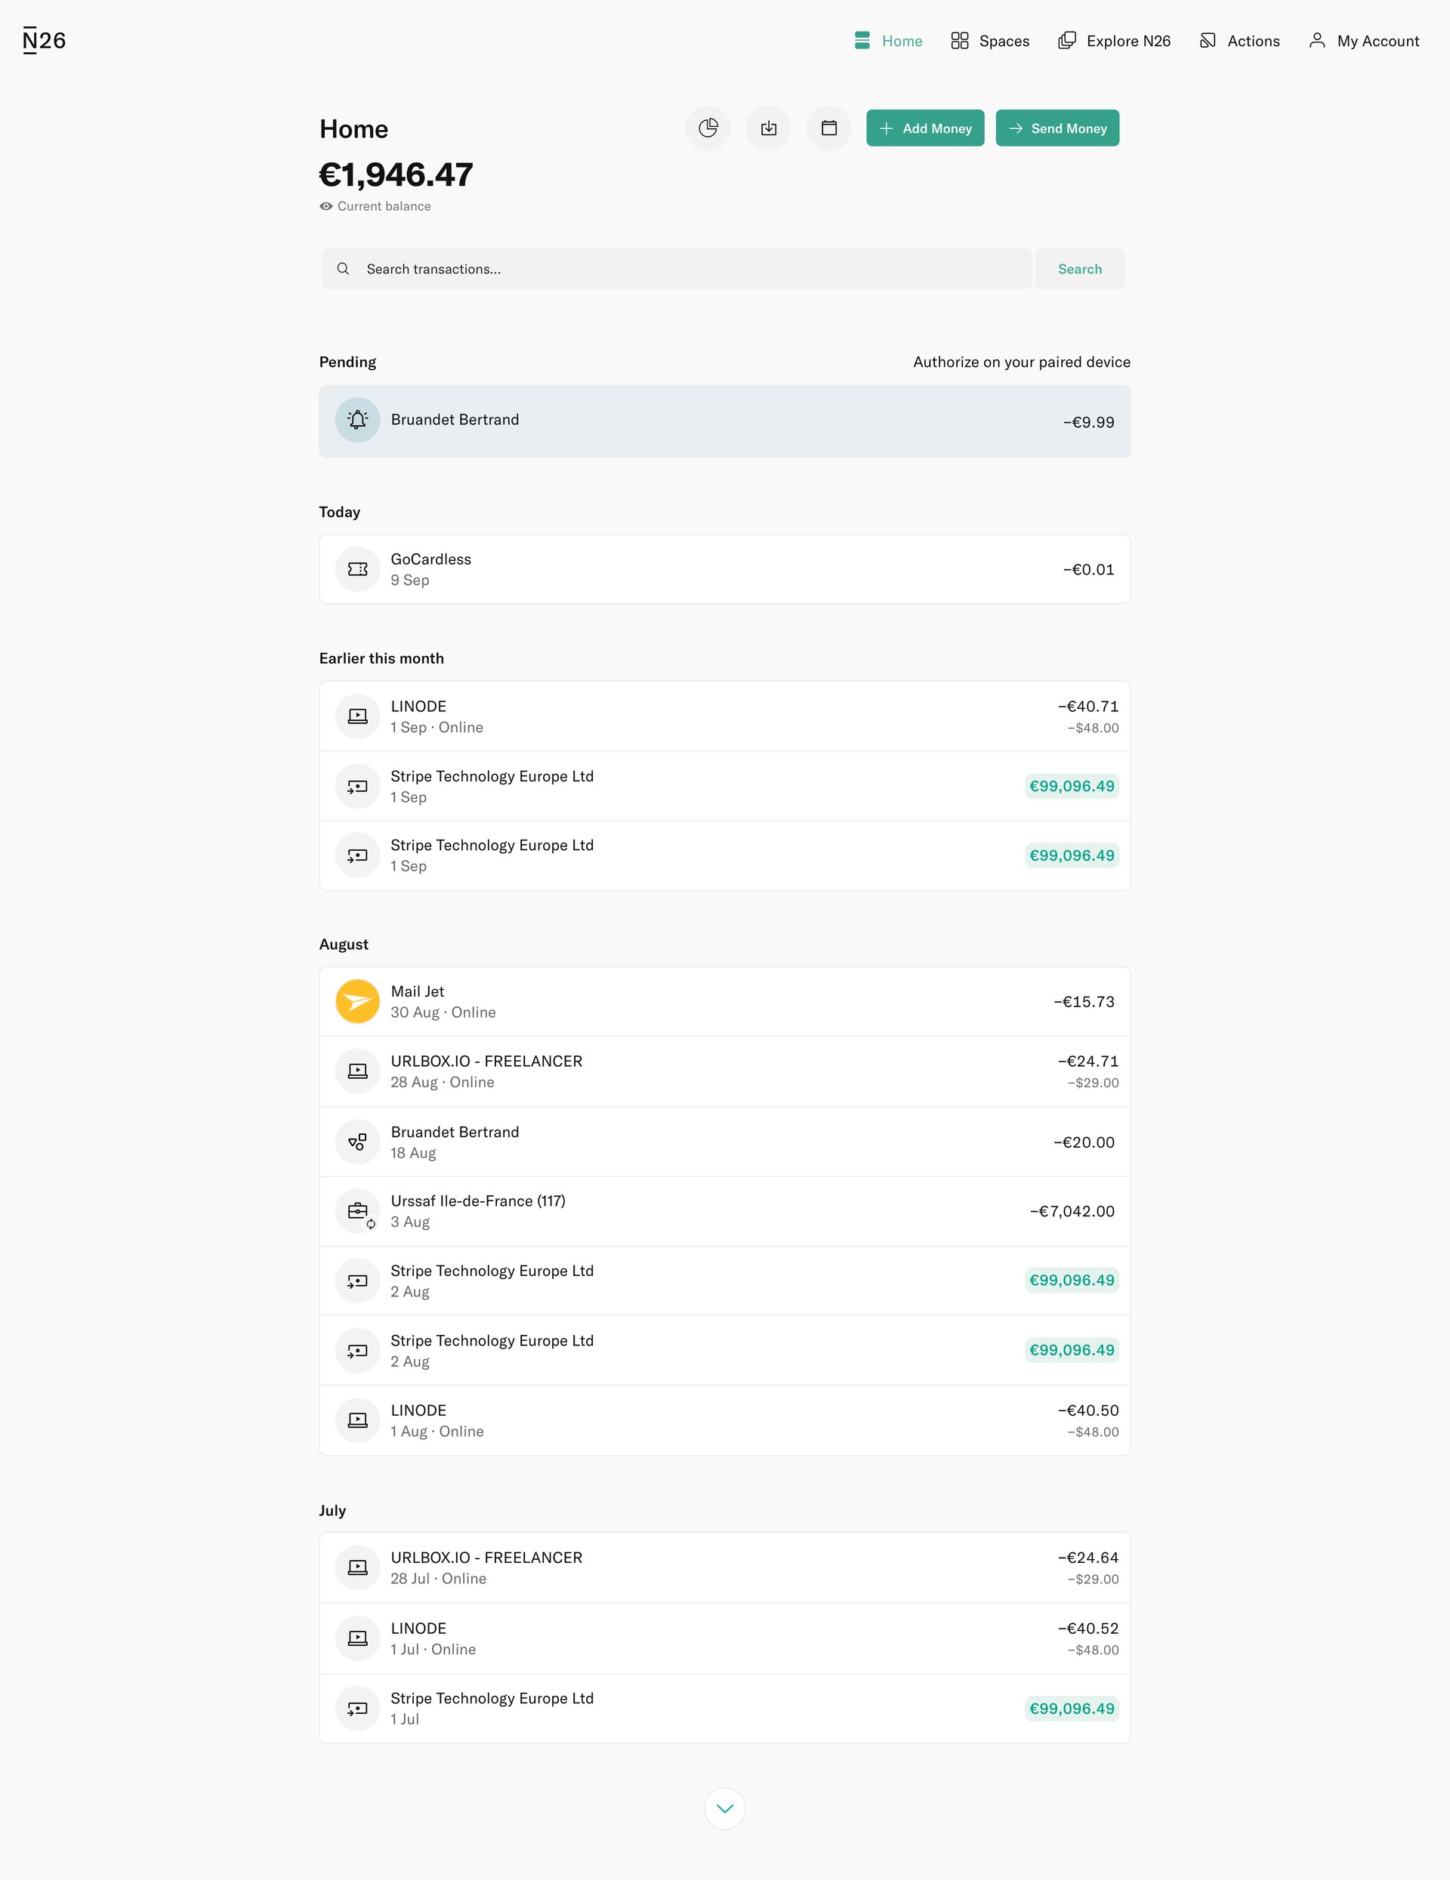Click the download statement icon

point(768,128)
